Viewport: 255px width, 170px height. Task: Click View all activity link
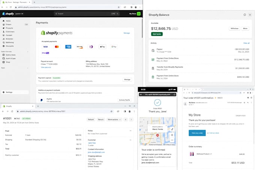[246, 43]
